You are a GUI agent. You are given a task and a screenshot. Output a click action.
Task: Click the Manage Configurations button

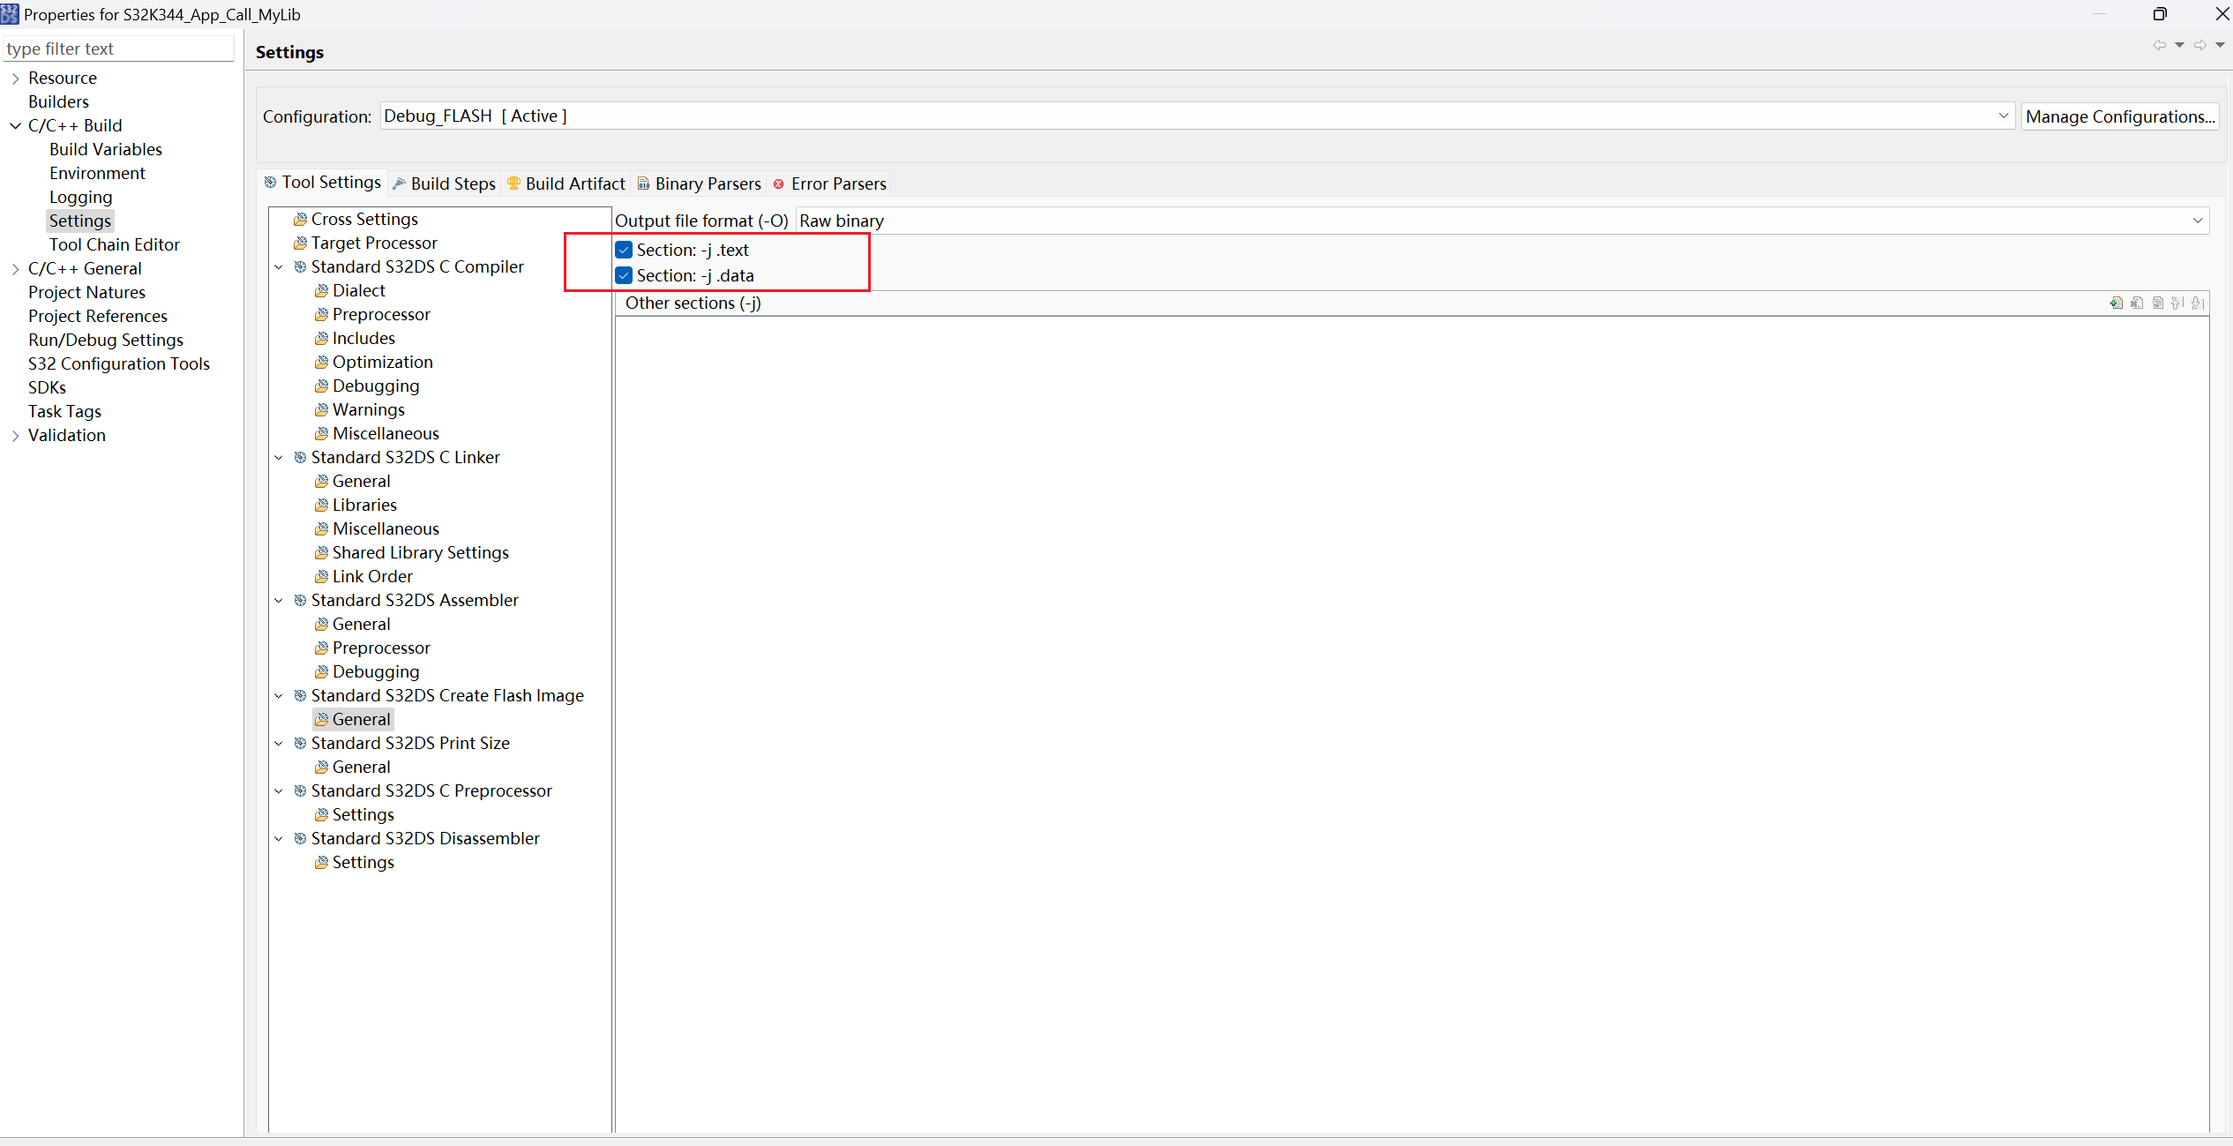(2119, 116)
